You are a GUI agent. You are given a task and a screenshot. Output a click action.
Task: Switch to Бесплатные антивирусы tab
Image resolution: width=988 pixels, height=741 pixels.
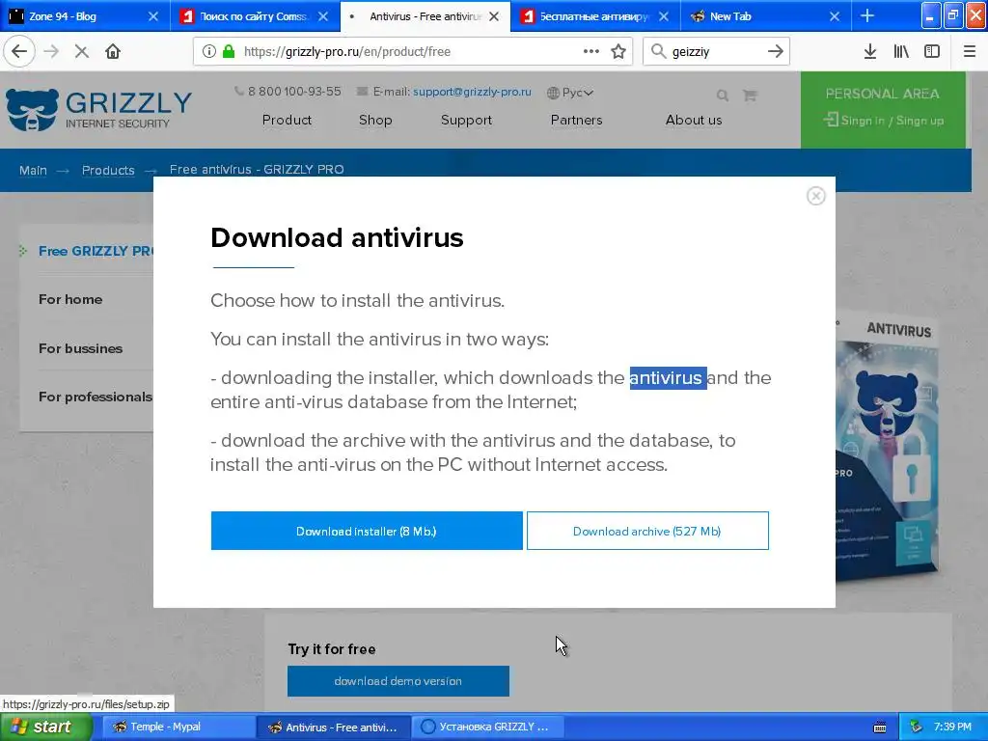(594, 16)
